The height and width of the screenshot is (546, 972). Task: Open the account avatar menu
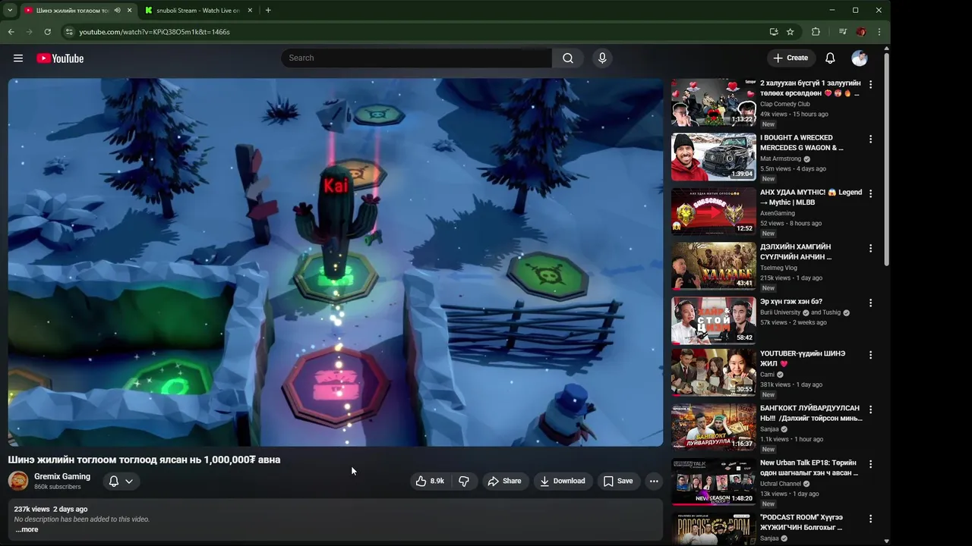[860, 58]
